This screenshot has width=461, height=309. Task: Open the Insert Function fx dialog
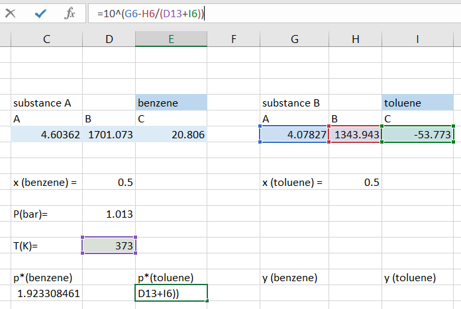(x=70, y=13)
